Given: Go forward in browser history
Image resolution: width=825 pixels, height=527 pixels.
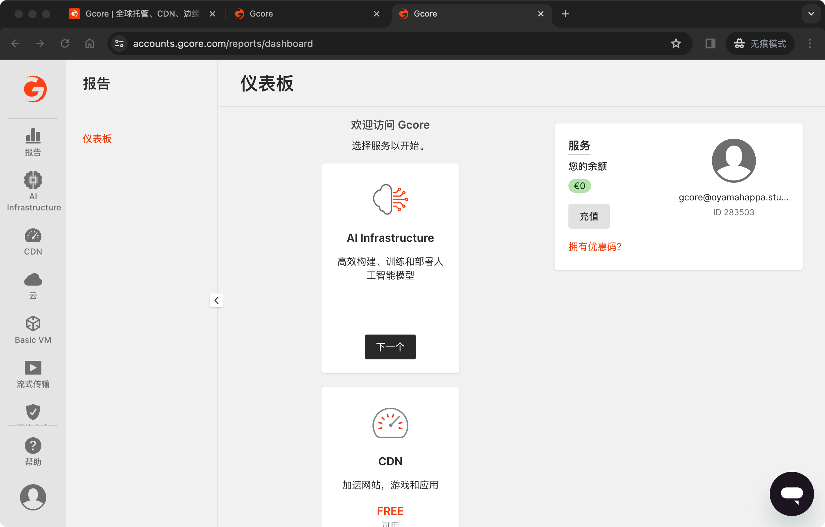Looking at the screenshot, I should [x=40, y=43].
